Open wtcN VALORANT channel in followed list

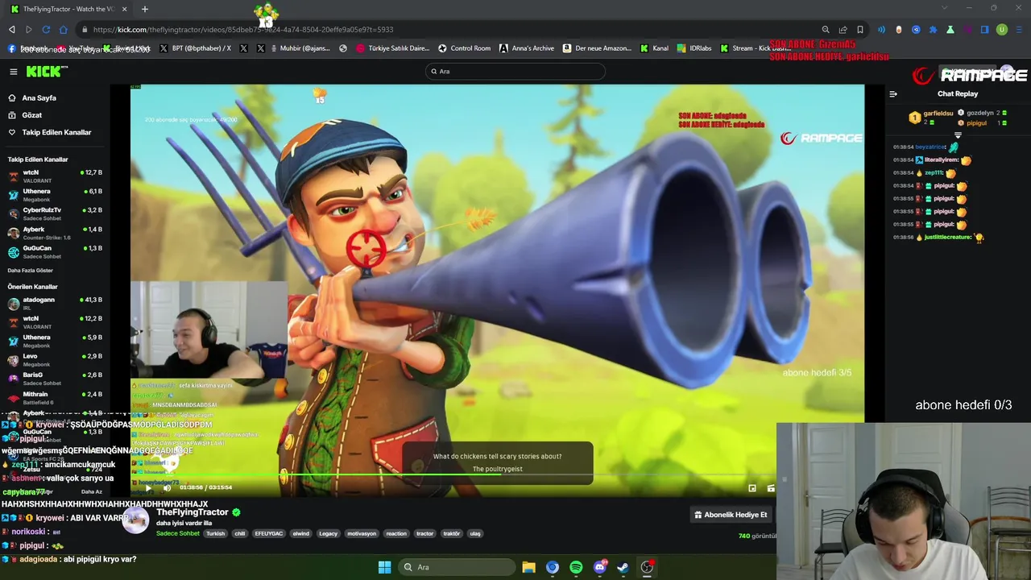[x=55, y=176]
